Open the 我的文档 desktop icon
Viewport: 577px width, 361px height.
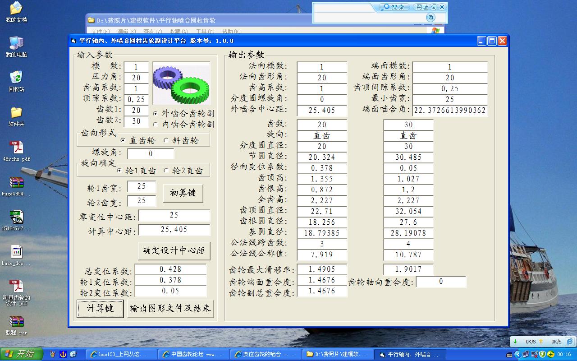(x=16, y=12)
